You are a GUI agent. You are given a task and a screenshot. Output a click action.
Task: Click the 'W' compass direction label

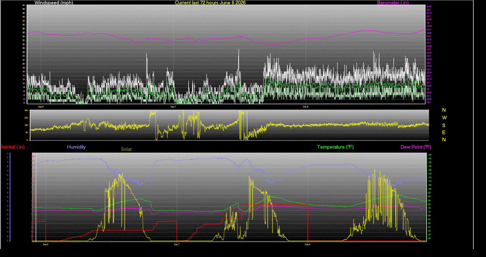click(444, 118)
